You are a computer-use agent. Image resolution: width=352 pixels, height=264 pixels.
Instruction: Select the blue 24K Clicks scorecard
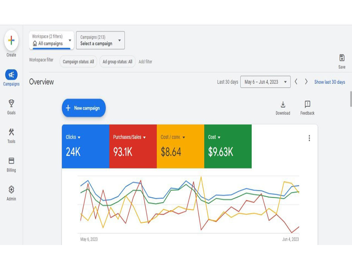[86, 146]
